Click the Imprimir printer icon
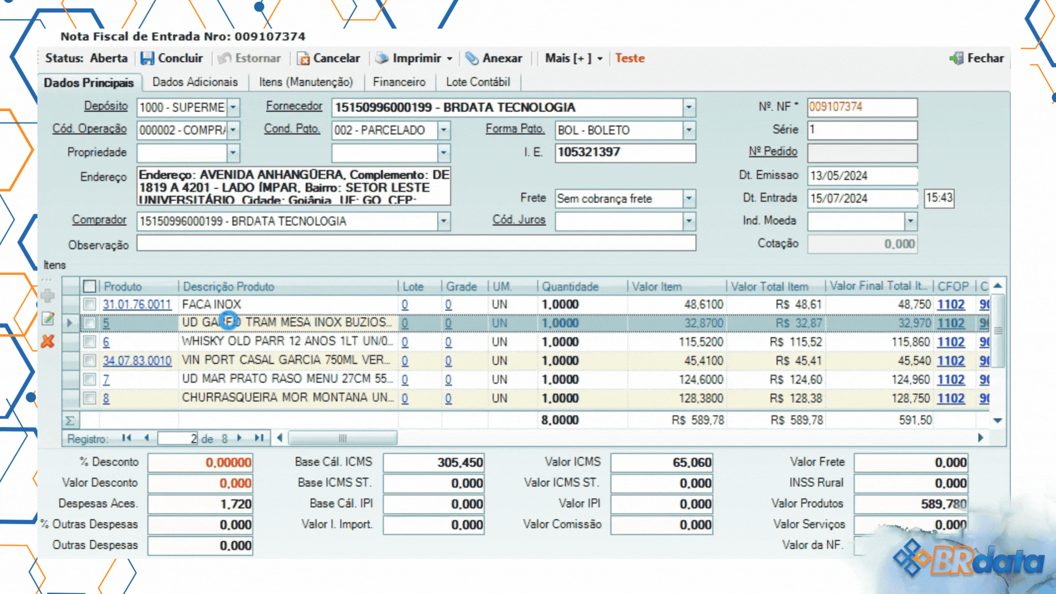This screenshot has width=1056, height=594. pos(382,58)
